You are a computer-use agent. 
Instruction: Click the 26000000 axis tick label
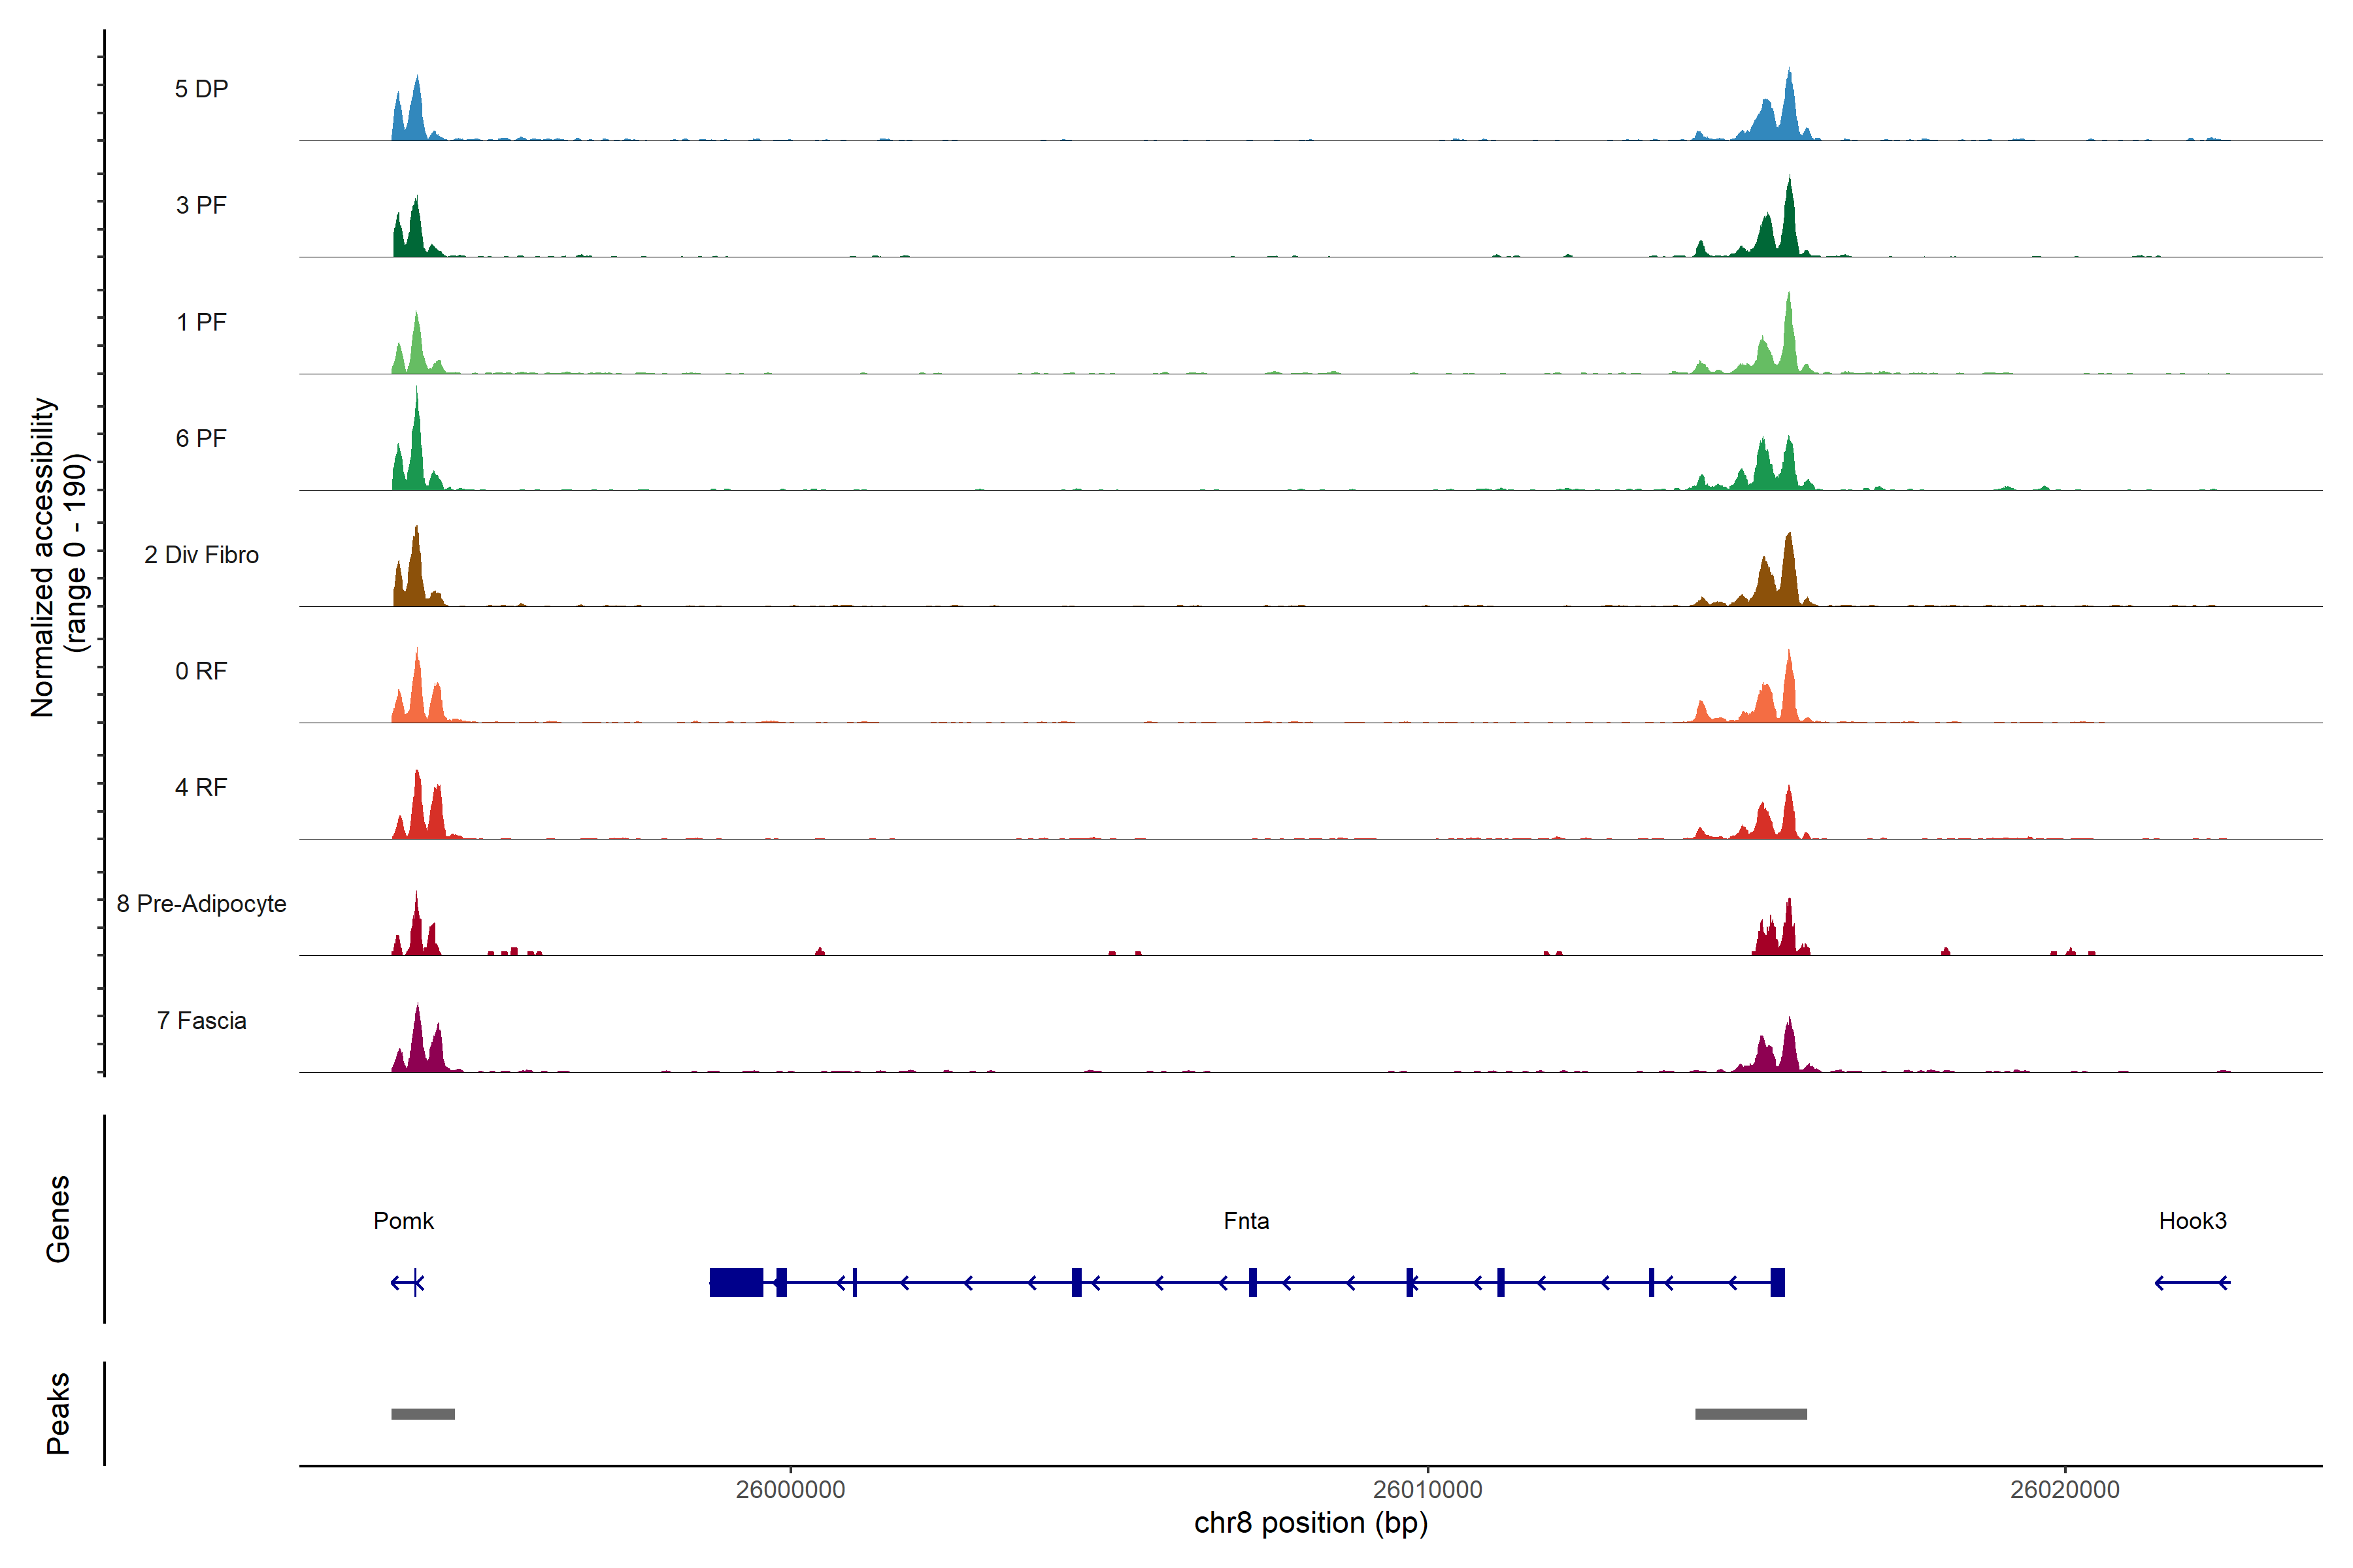[790, 1490]
